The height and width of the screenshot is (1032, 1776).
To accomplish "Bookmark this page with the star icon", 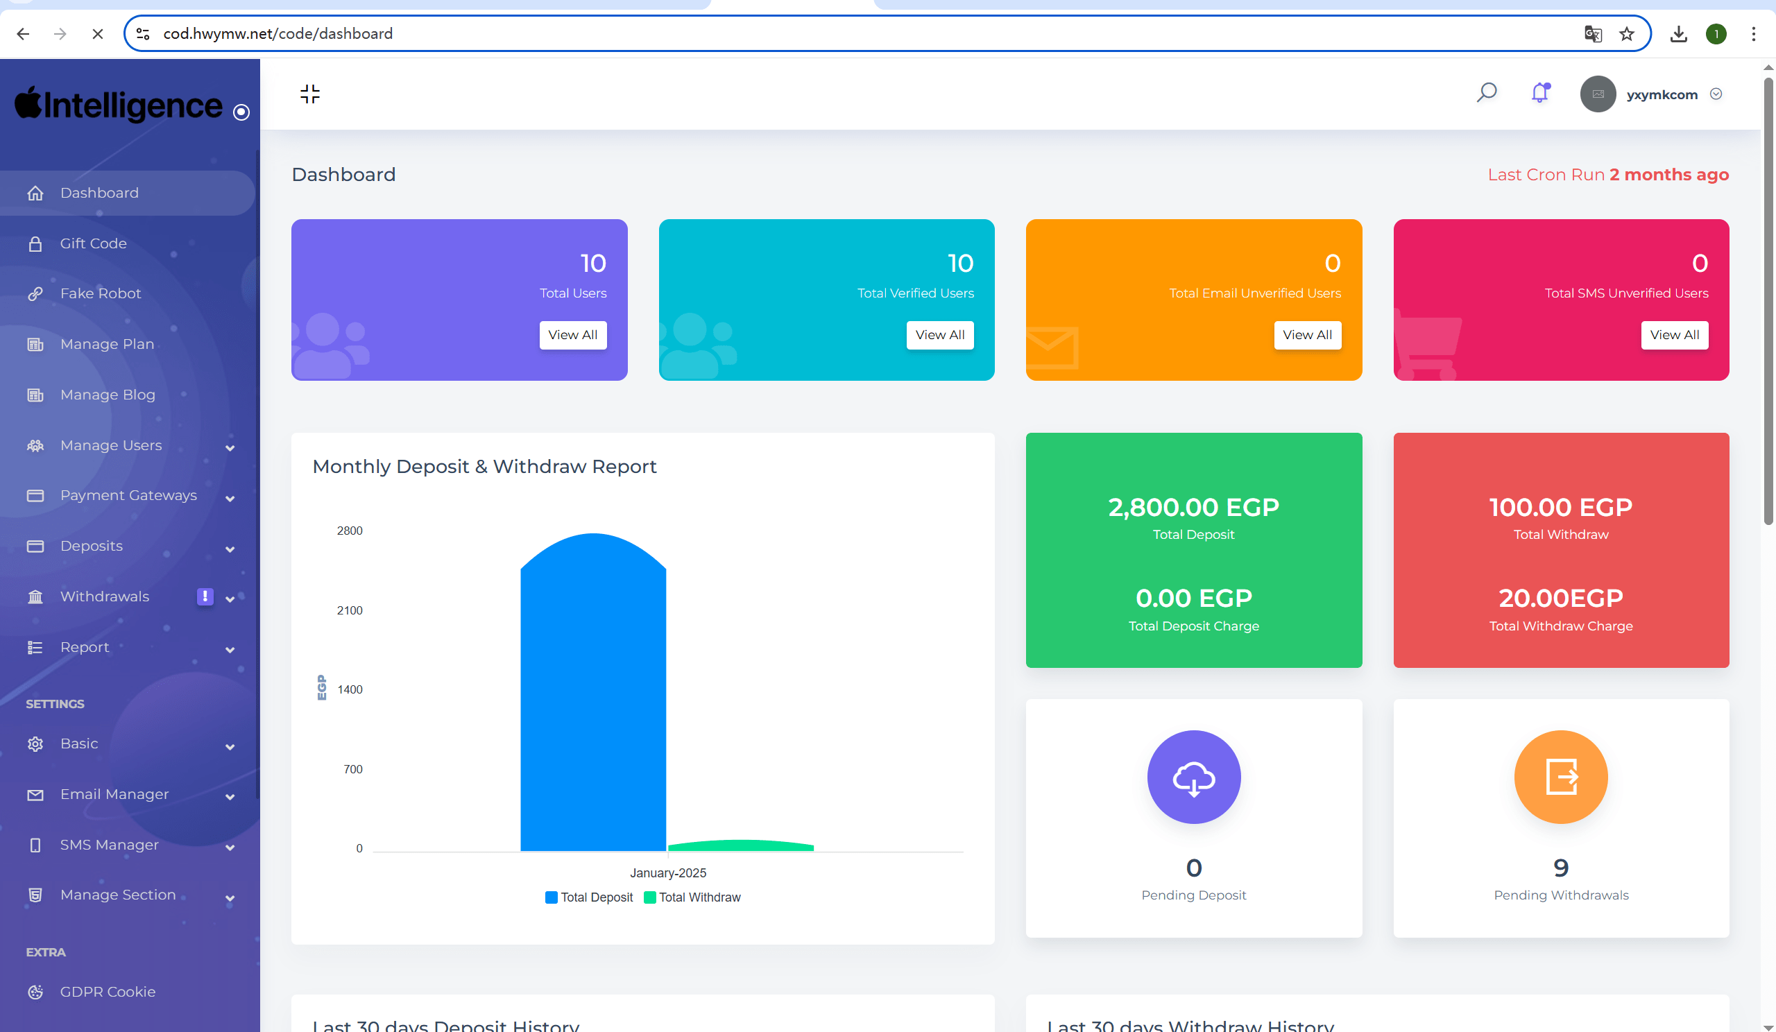I will click(1627, 34).
